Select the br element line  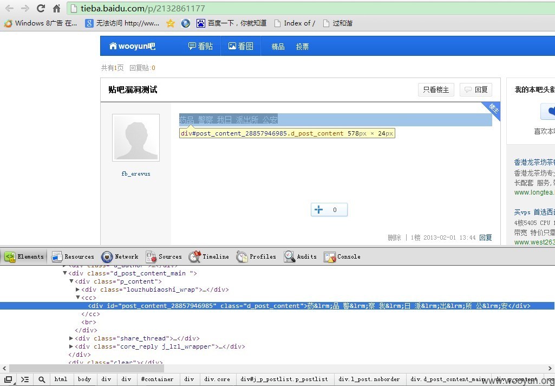88,322
